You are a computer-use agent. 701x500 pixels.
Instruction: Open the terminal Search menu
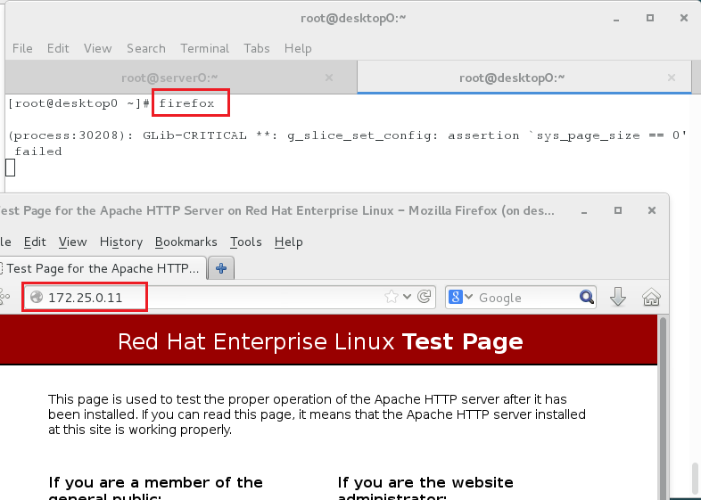145,48
